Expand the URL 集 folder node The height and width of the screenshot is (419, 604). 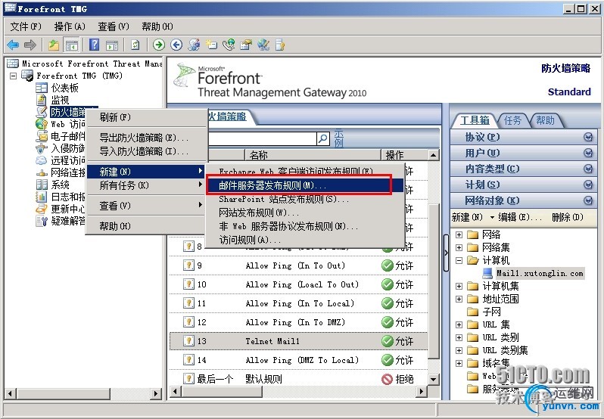click(459, 324)
